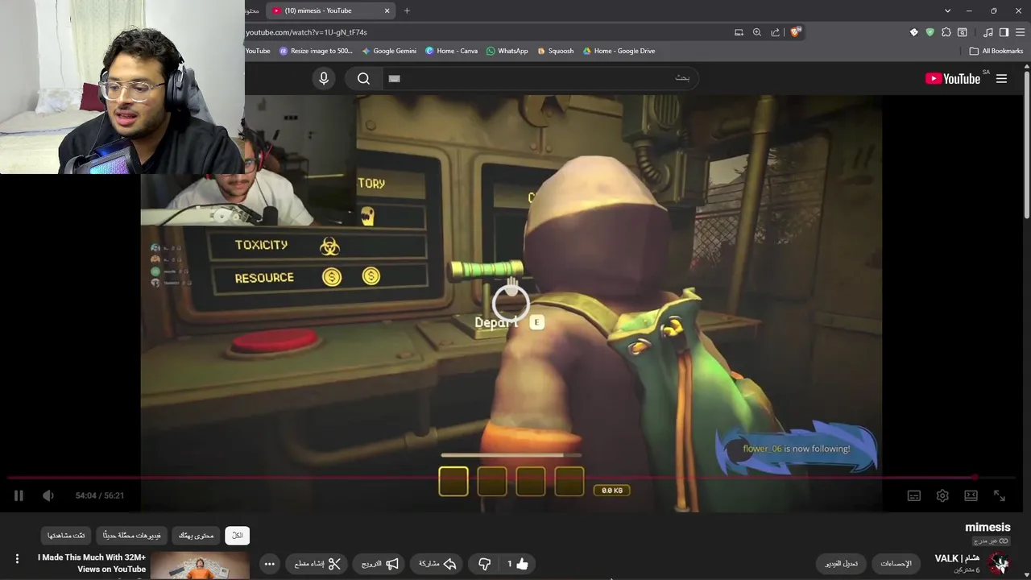Select the recently uploaded videos chip

(131, 536)
